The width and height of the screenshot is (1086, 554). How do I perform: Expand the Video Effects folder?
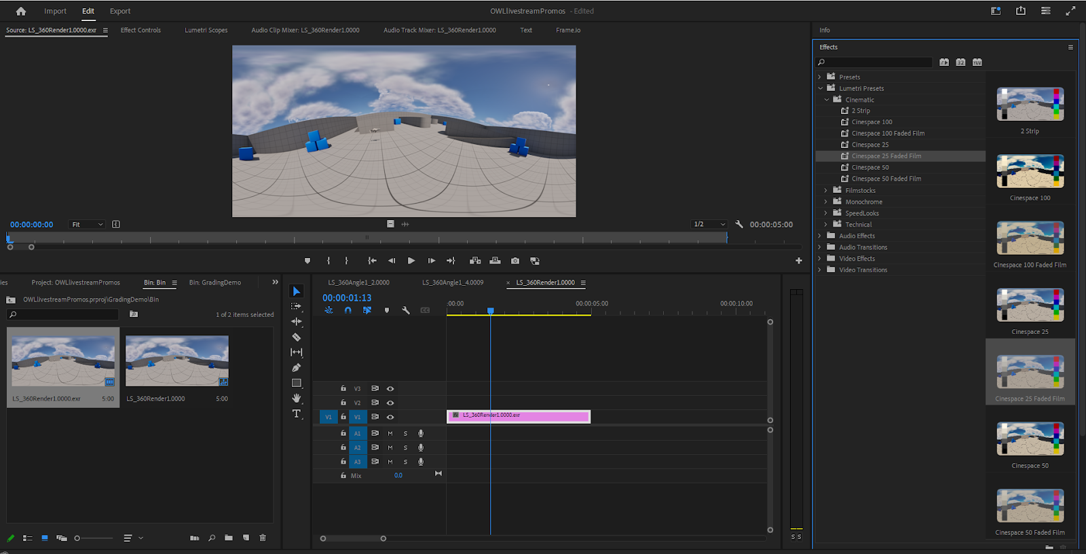(820, 259)
